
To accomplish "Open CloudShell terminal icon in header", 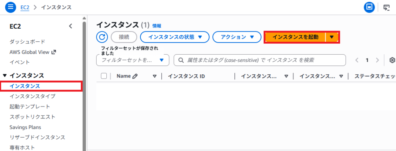I will tap(386, 7).
